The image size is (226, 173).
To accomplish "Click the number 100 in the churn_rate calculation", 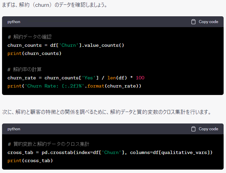I will tap(140, 78).
